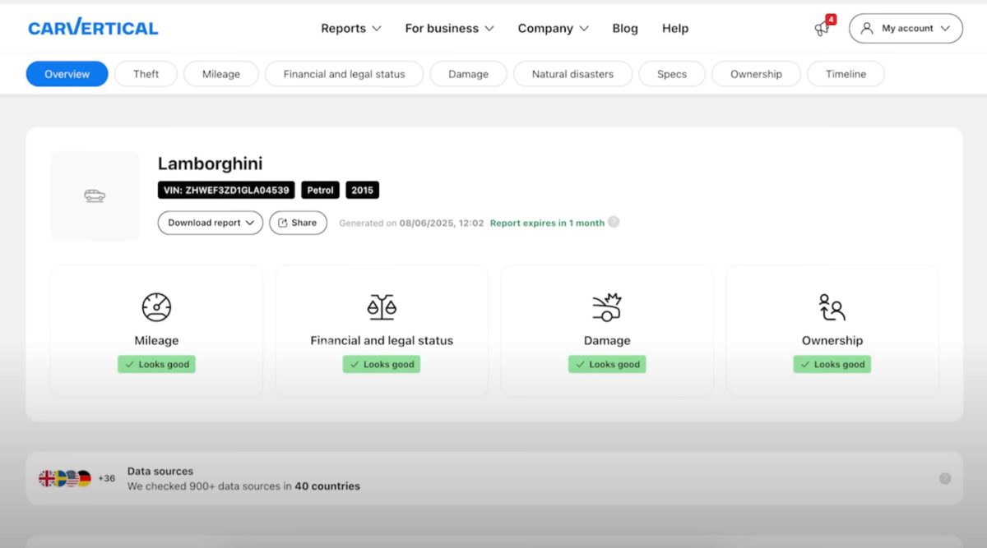Open the Download report dropdown

pos(211,223)
